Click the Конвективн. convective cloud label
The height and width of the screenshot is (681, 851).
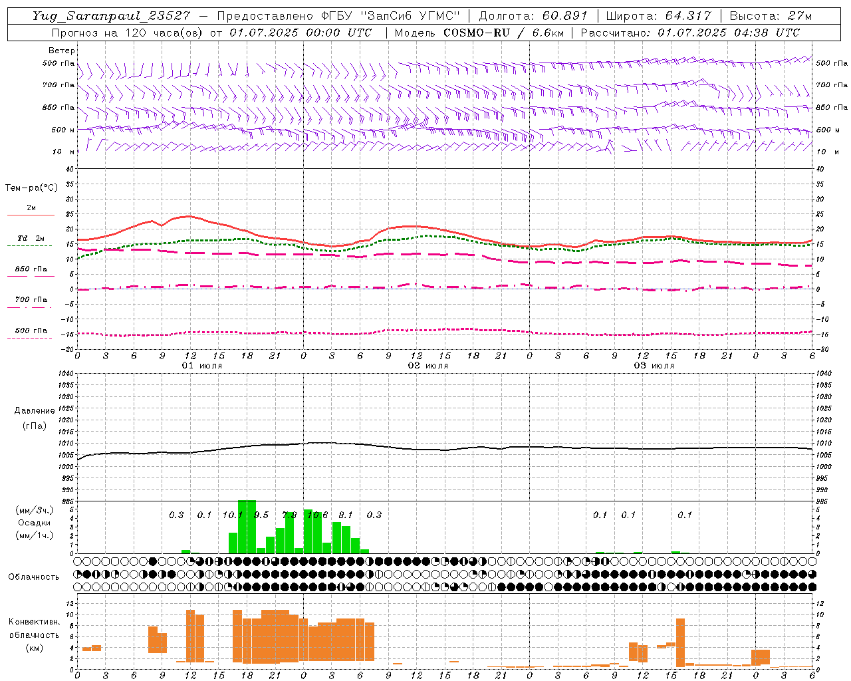(34, 622)
